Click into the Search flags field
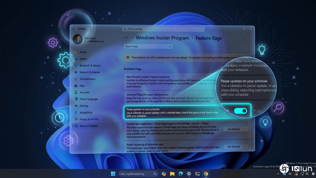 pos(148,46)
